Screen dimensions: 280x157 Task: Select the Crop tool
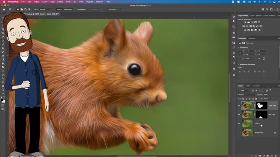click(3, 33)
